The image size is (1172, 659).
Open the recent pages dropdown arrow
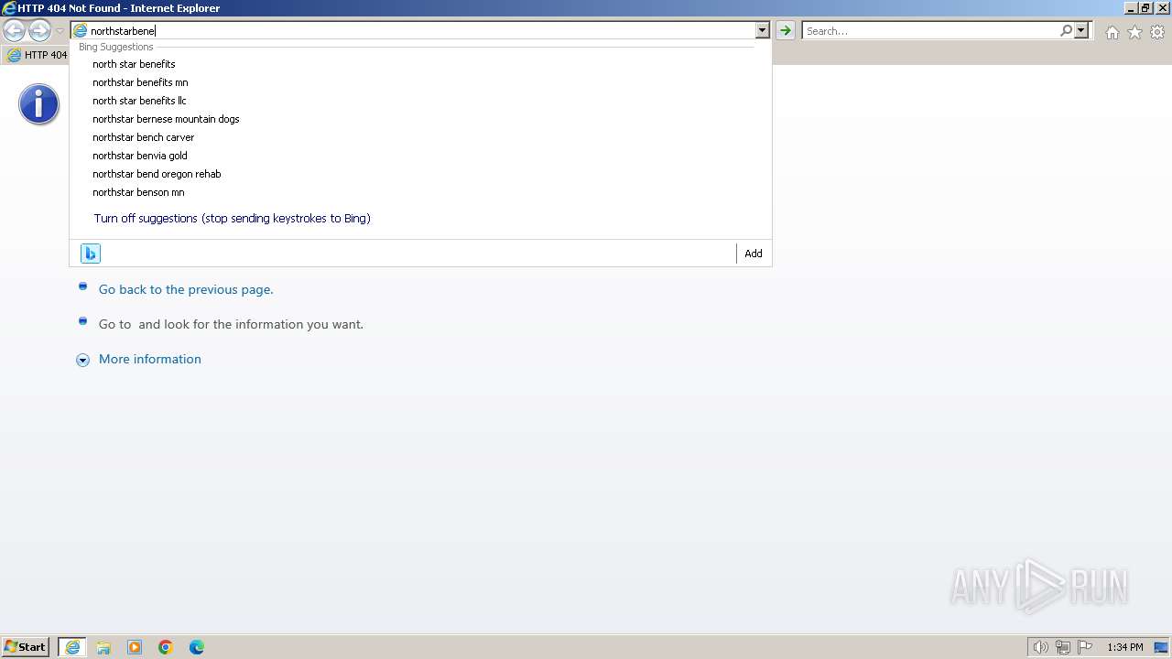(60, 31)
